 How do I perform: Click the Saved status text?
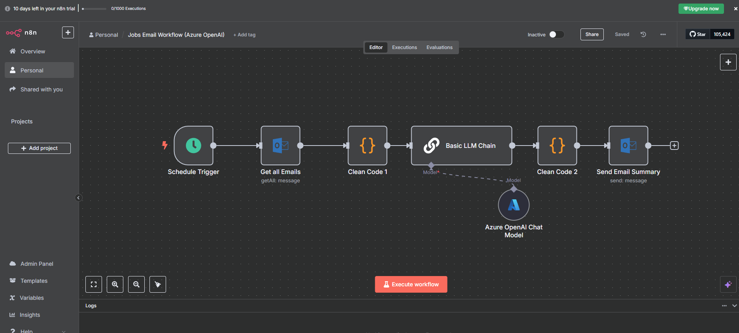(622, 34)
